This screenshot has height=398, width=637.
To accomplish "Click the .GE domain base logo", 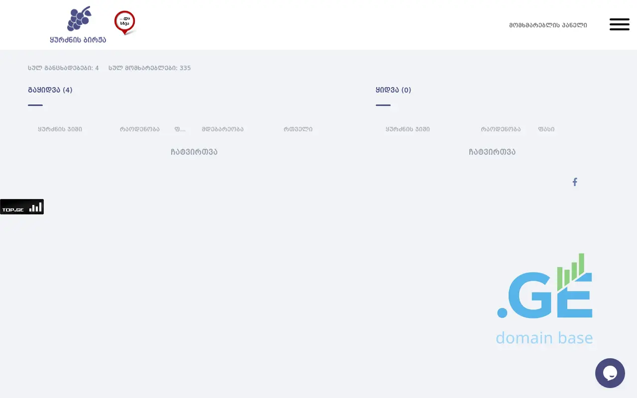I will point(544,299).
